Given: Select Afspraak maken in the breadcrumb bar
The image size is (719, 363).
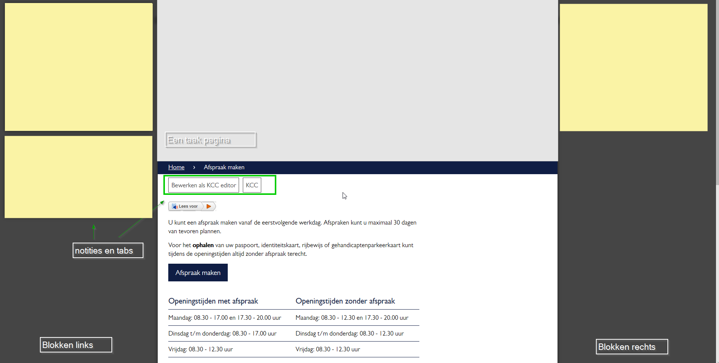Looking at the screenshot, I should [224, 167].
